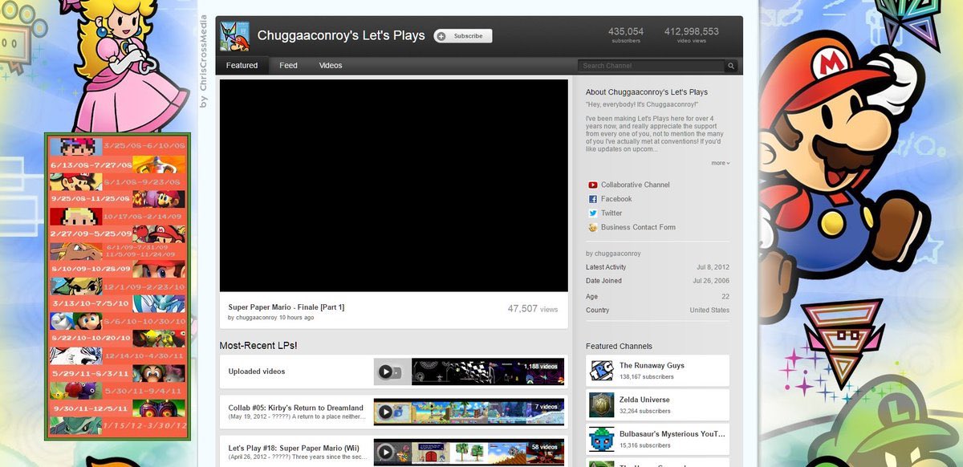
Task: Play Kirby's Return to Dreamland playlist
Action: click(x=386, y=412)
